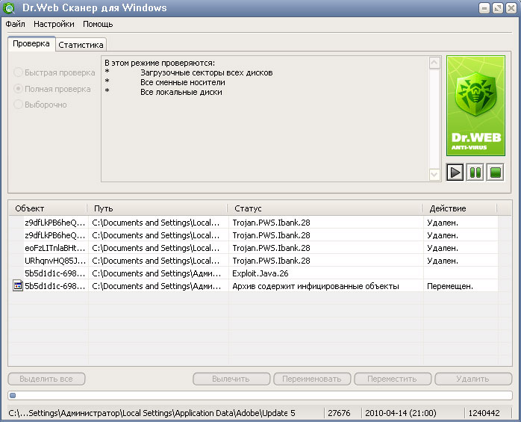Start scan with the play button
The height and width of the screenshot is (422, 521).
[455, 173]
